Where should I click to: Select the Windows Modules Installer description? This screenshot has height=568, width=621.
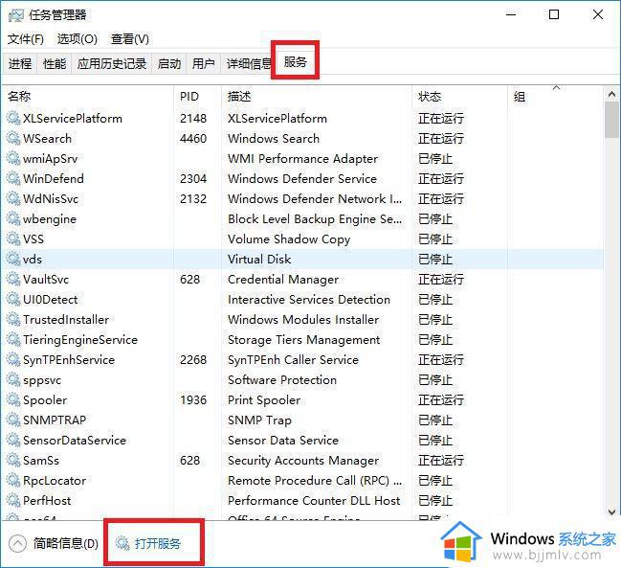click(303, 320)
